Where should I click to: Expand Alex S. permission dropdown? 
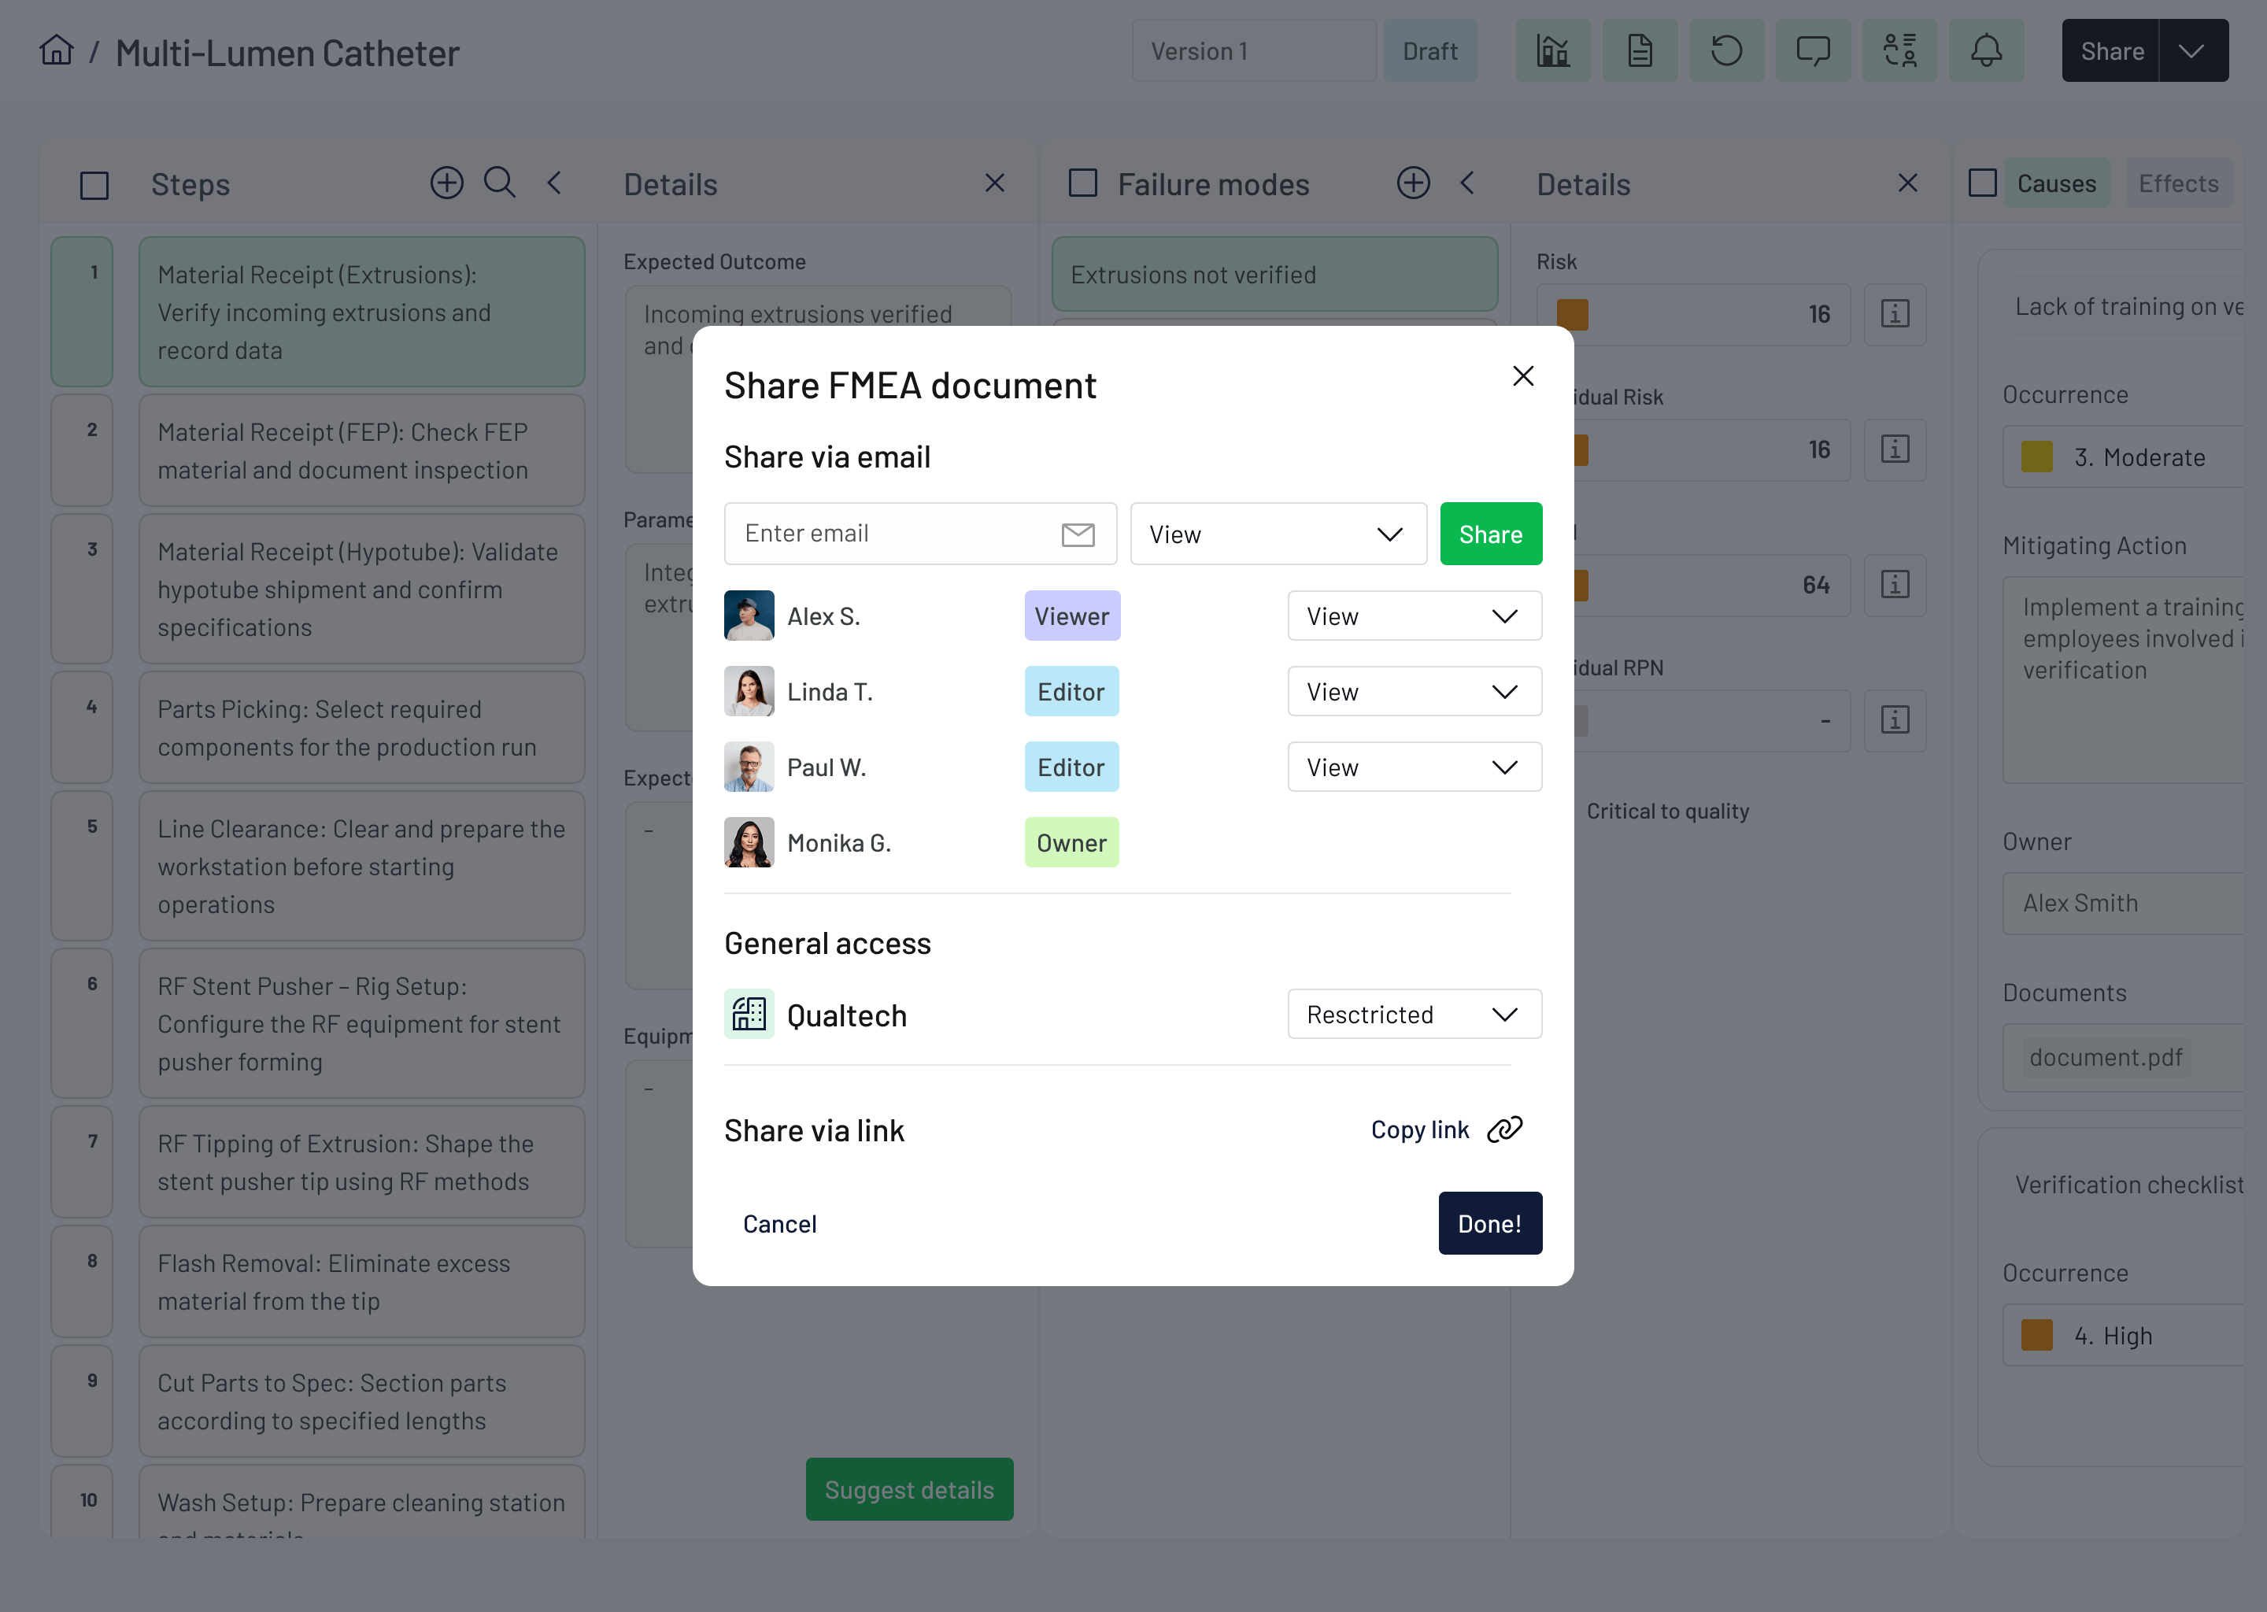1414,616
